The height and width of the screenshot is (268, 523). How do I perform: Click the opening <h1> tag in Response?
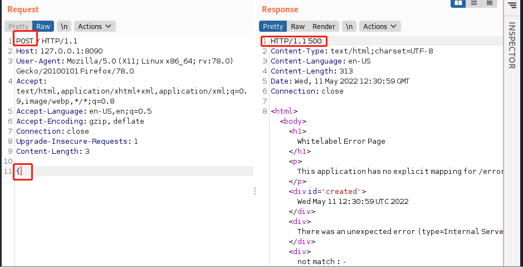tap(297, 131)
